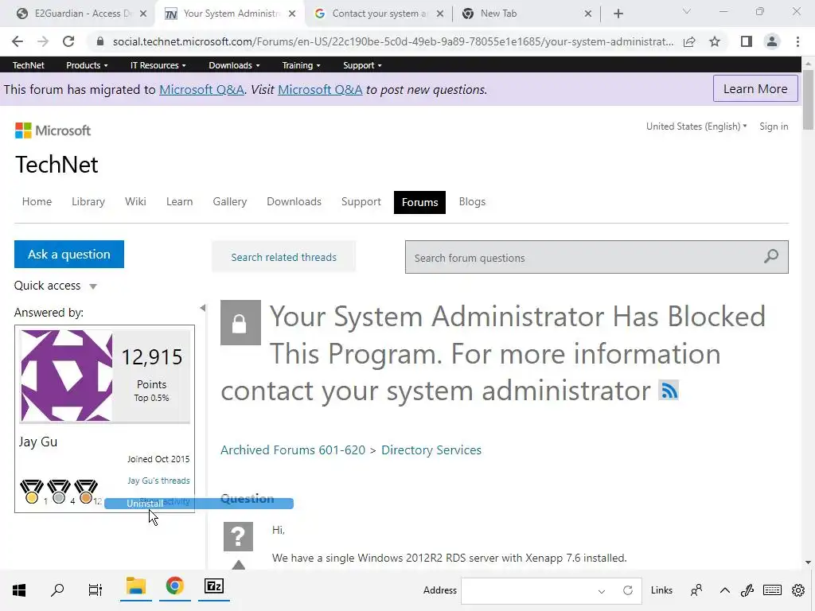Upvote the question with the up triangle

(x=239, y=565)
